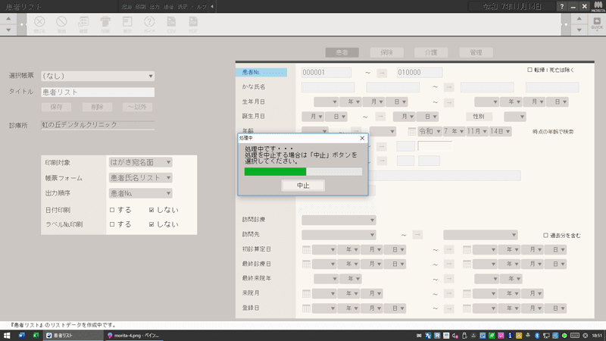Check しない for 日付印刷
The width and height of the screenshot is (606, 341).
(x=151, y=210)
